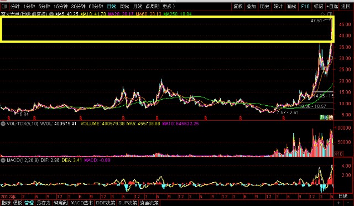Open the F10 company info
Screen dimensions: 354x206
pos(305,6)
